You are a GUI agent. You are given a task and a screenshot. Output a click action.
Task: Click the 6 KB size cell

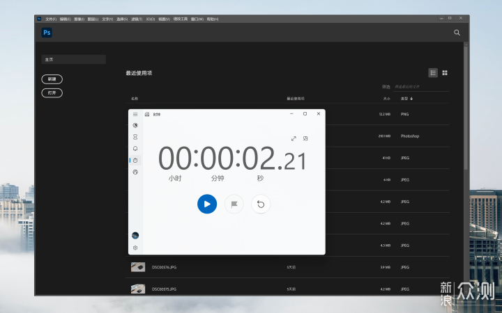(387, 180)
